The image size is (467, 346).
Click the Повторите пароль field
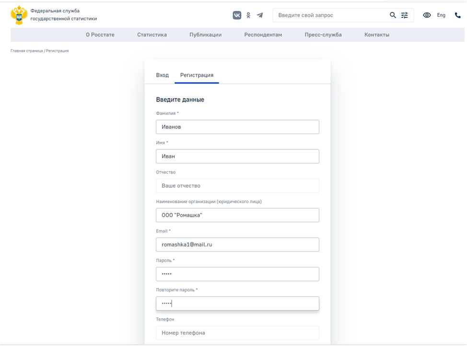click(237, 303)
